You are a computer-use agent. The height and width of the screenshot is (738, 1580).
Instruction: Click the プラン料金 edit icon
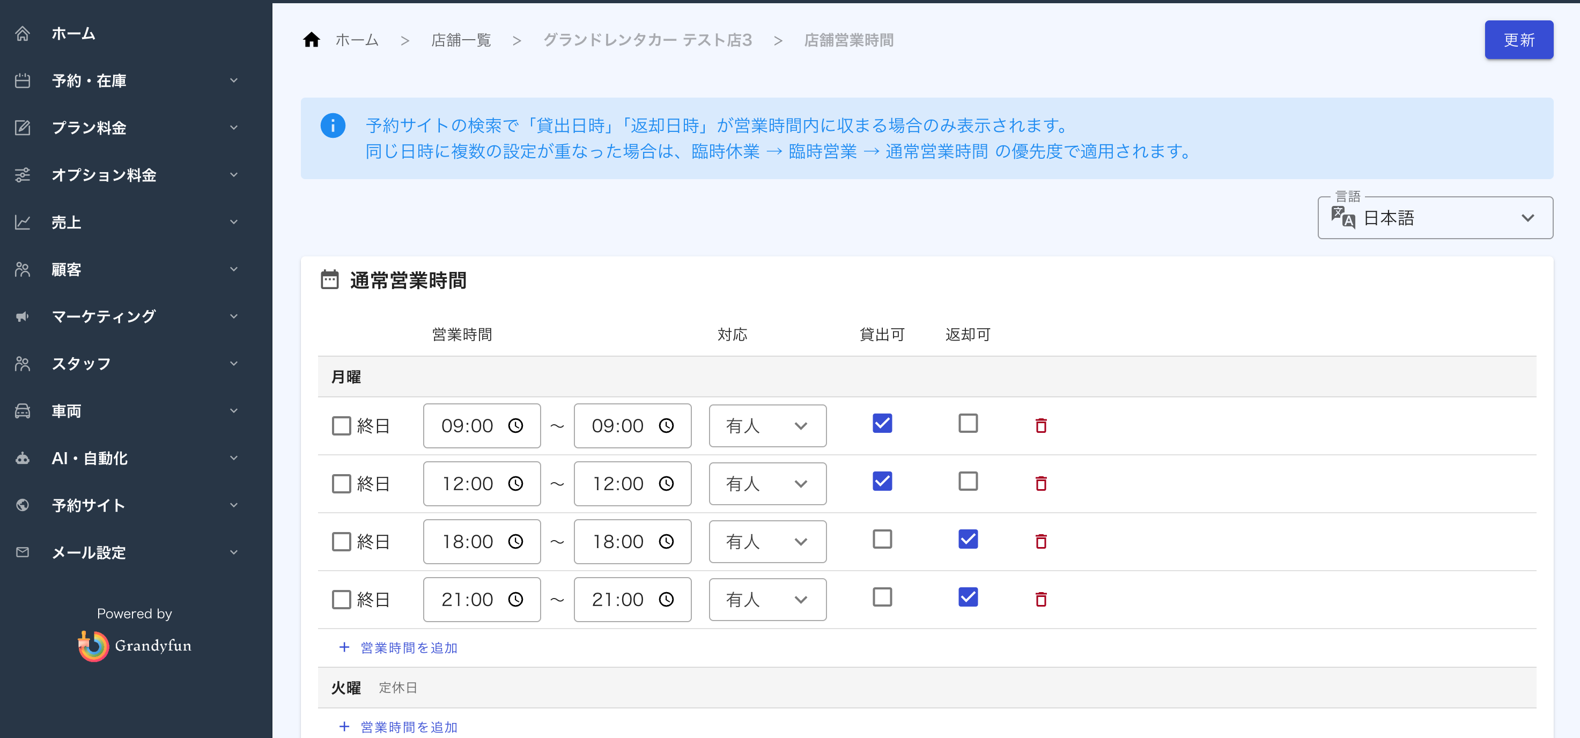[x=23, y=128]
